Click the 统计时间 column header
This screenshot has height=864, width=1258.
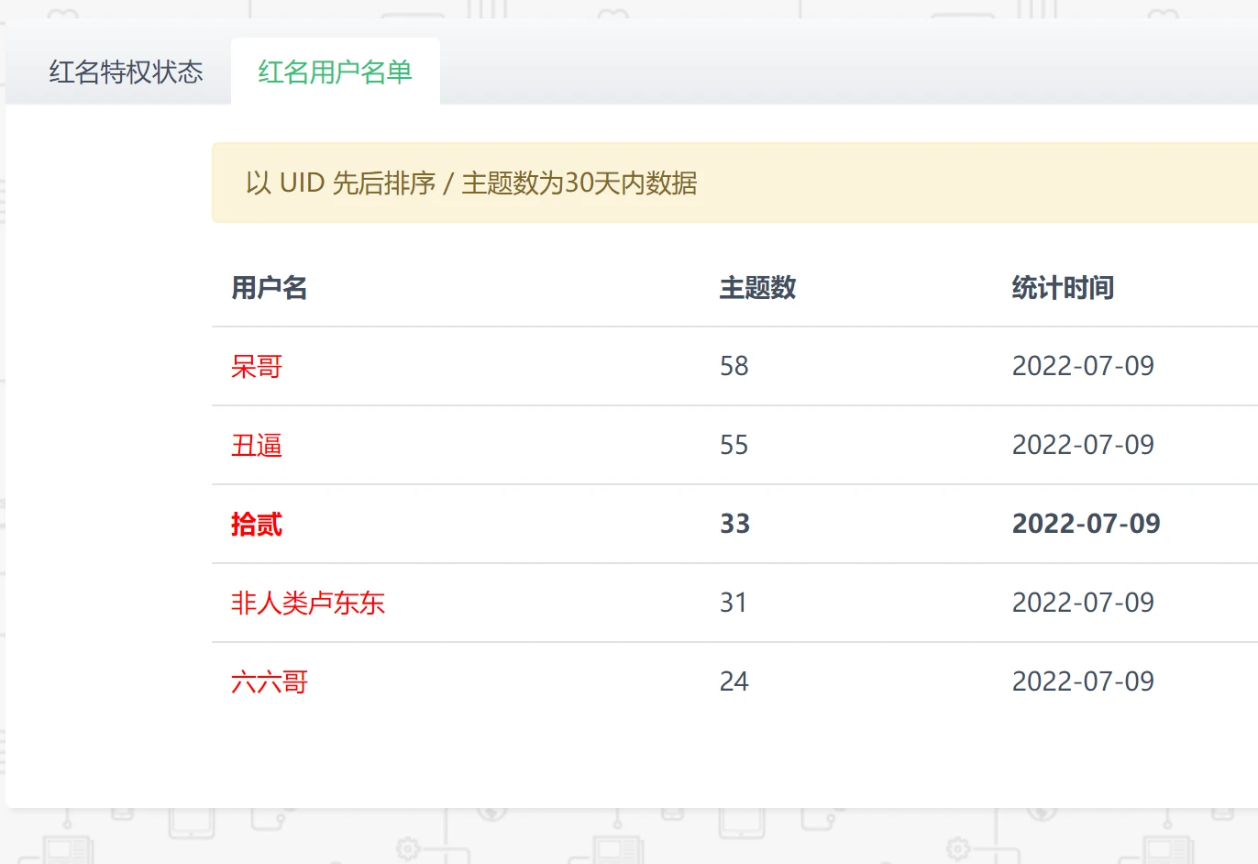1062,288
